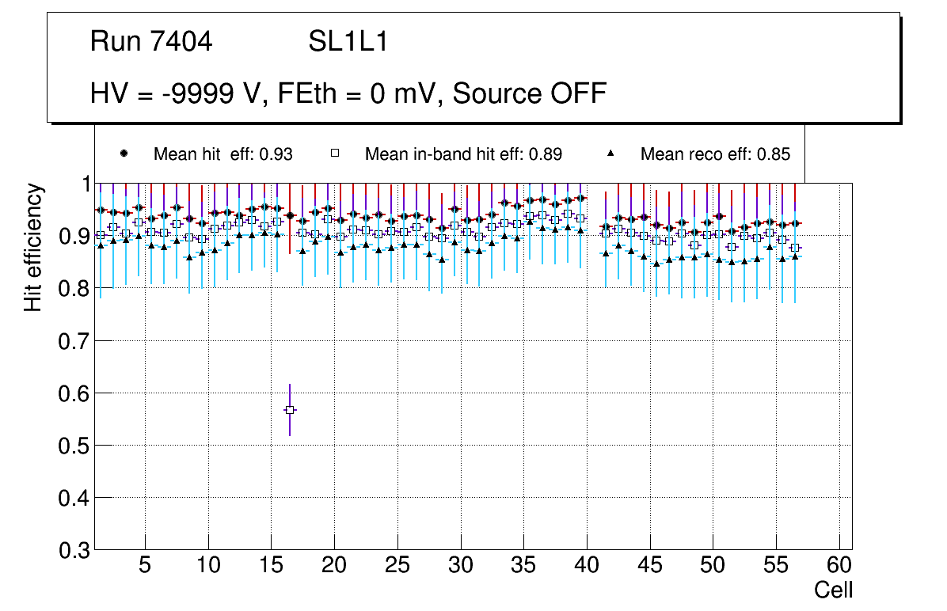Click the open square marker in the legend
Screen dimensions: 947x611
coord(335,154)
